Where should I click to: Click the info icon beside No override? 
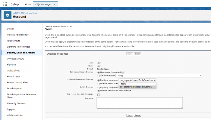pos(124,72)
